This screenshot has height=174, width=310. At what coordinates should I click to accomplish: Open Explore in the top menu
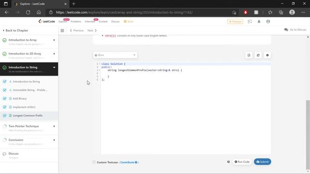coord(62,21)
